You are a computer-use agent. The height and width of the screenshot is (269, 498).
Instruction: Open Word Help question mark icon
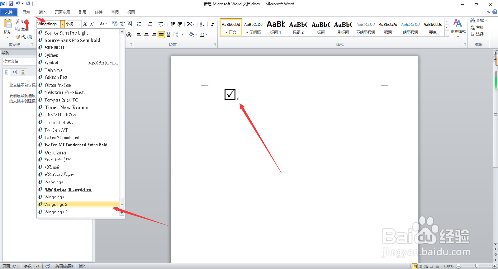coord(495,12)
